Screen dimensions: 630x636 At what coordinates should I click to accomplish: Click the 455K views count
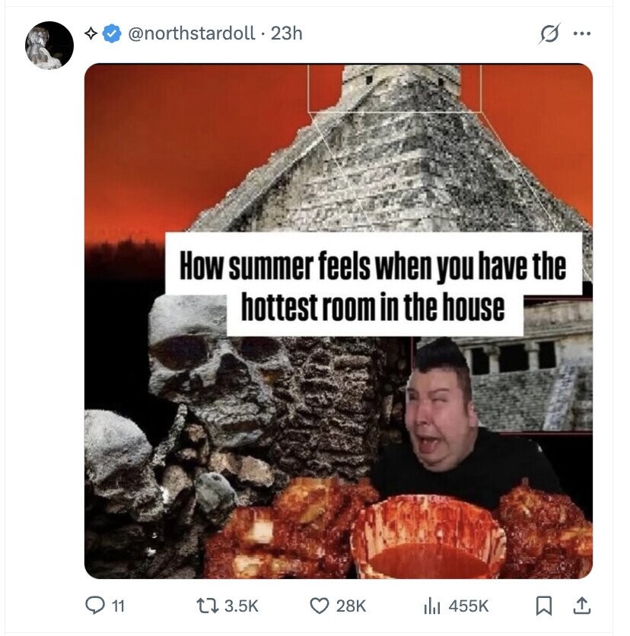click(468, 606)
